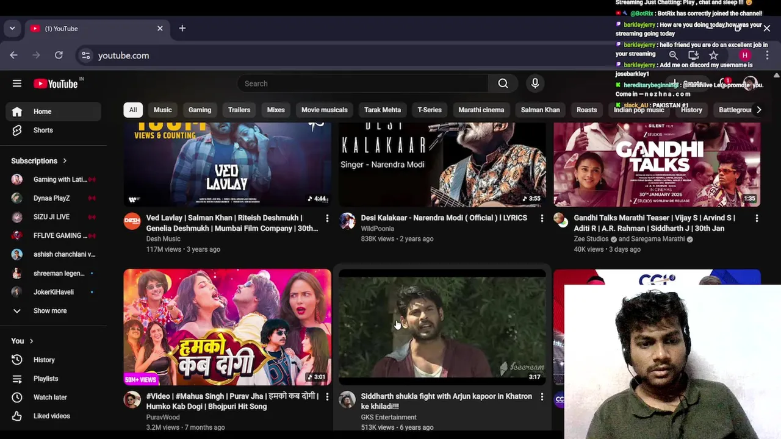
Task: Open JokerKiHaveli subscription channel
Action: tap(54, 292)
